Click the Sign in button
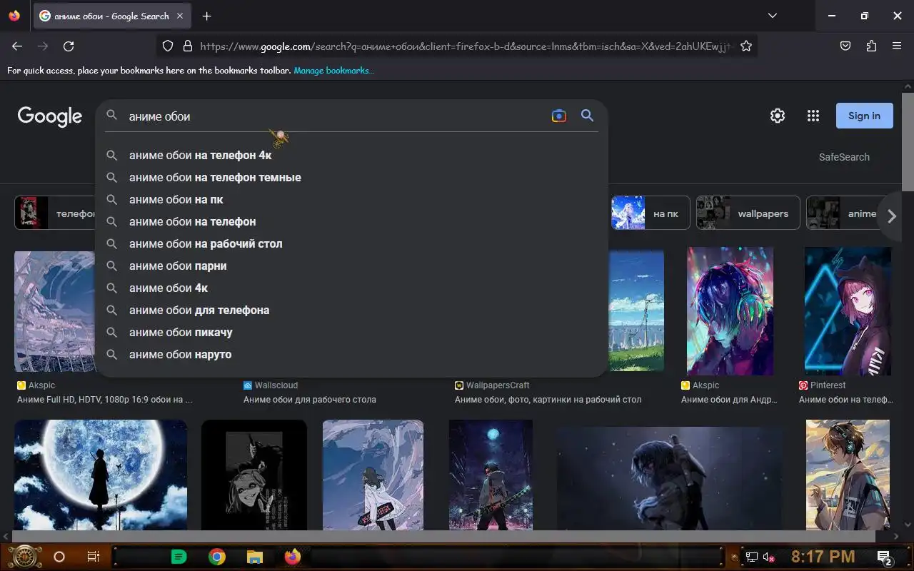 click(x=864, y=116)
